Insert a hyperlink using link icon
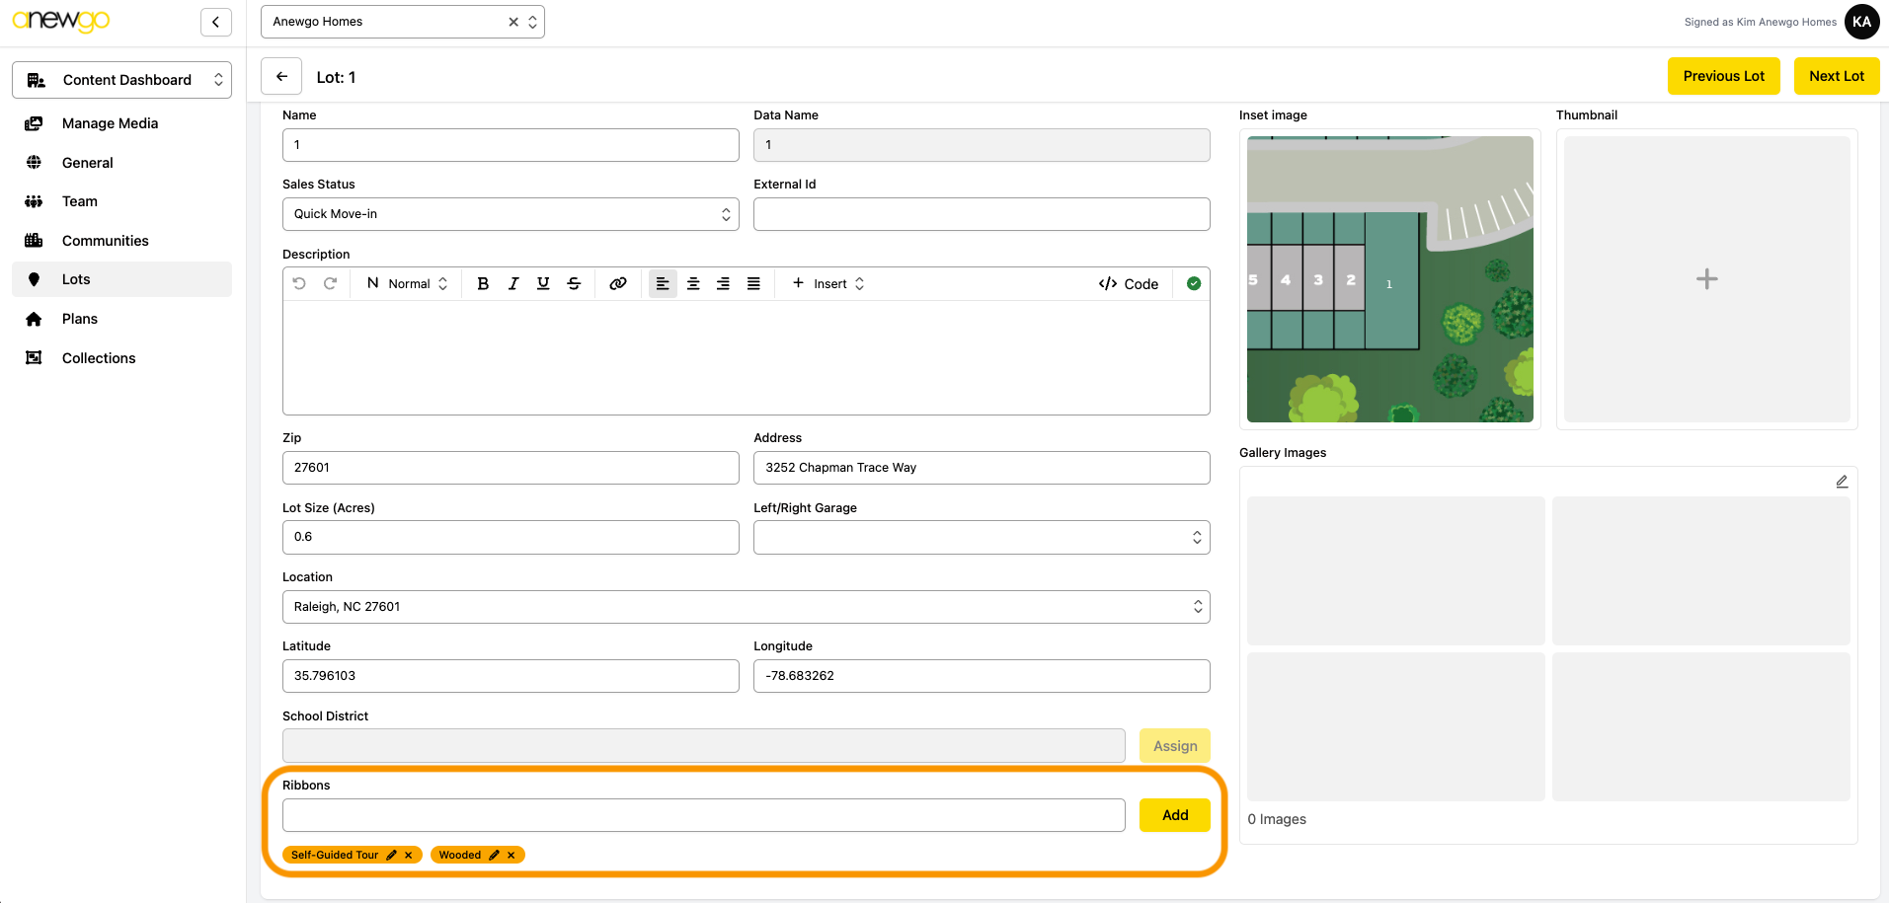 (x=618, y=284)
